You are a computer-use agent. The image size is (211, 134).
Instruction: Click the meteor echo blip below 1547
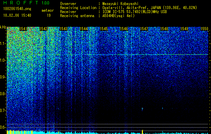[x=142, y=109]
